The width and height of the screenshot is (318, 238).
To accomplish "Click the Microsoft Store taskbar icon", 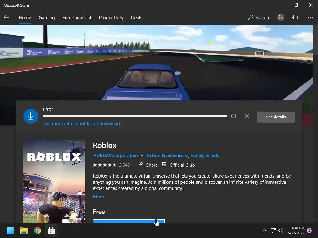I will (51, 231).
